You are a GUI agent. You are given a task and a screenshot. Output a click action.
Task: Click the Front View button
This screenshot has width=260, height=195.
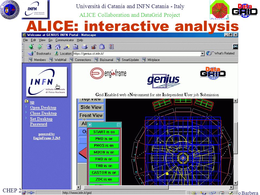[x=91, y=115]
